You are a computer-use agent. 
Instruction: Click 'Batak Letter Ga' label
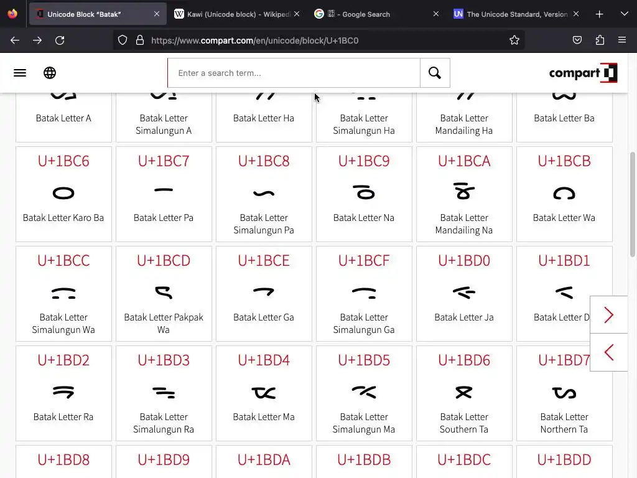point(264,317)
